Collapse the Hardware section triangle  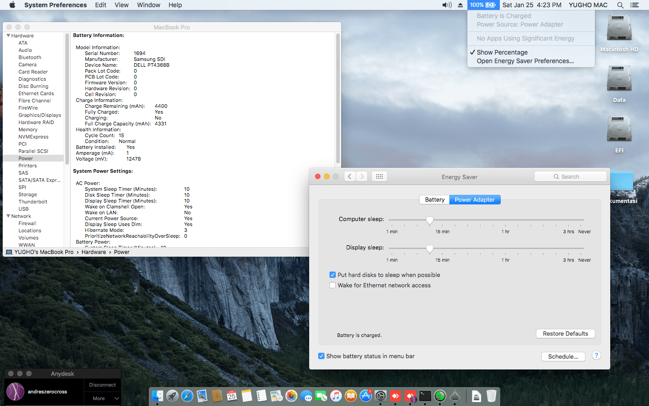(8, 36)
